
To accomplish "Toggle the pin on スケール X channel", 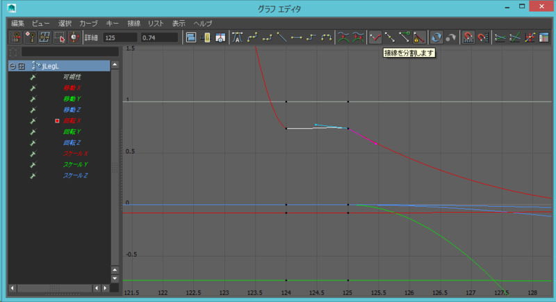I will pos(33,154).
